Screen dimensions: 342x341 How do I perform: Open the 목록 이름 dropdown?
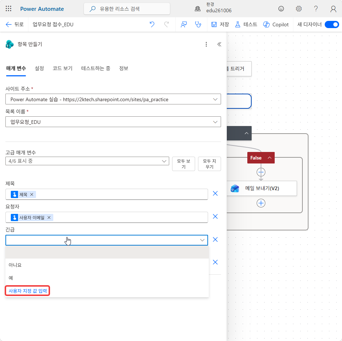point(113,122)
